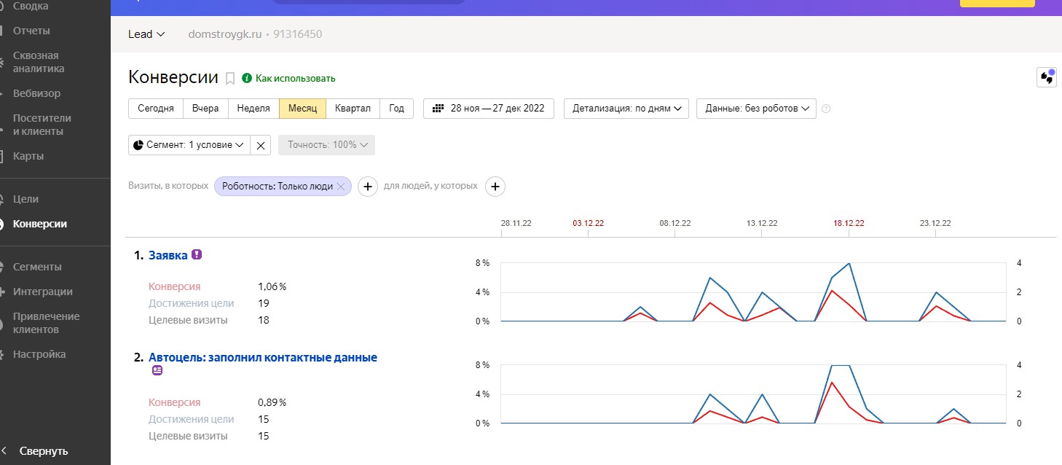The height and width of the screenshot is (465, 1062).
Task: Open Сквозная аналитика in the sidebar
Action: click(x=39, y=62)
